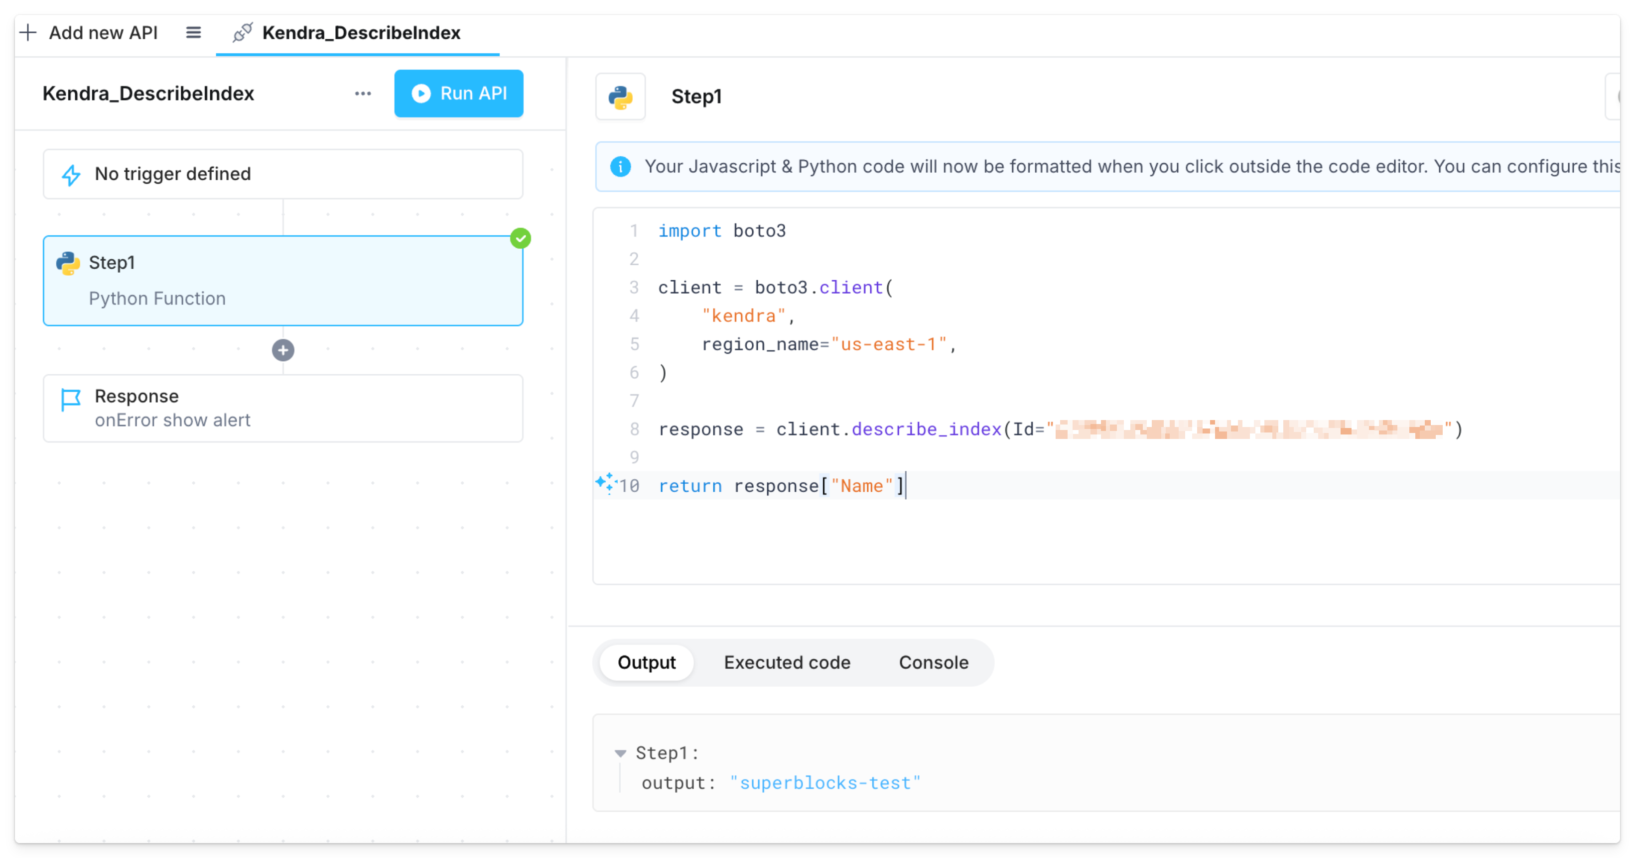This screenshot has width=1635, height=858.
Task: Click the Python logo beside the Step1 header
Action: [620, 97]
